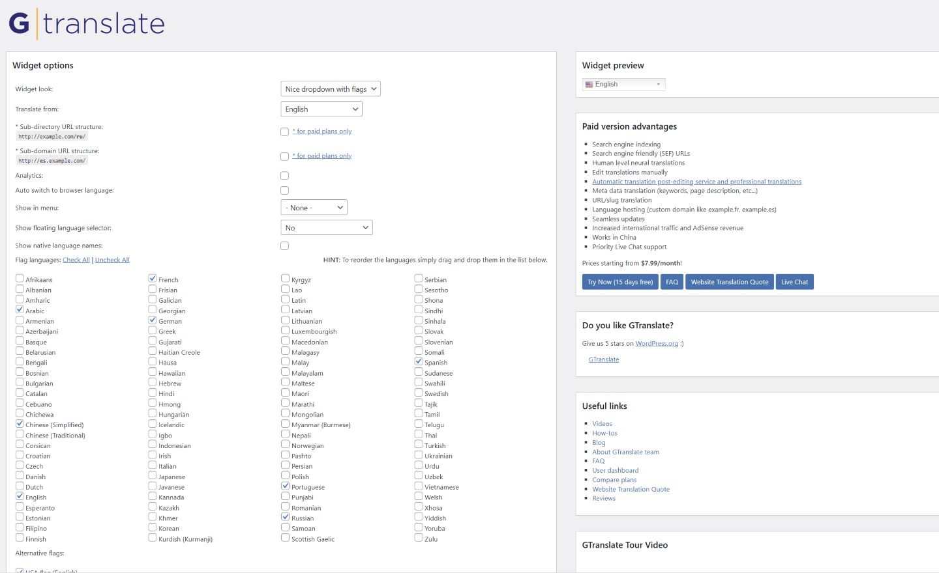939x573 pixels.
Task: Open automatic translation post-editing service link
Action: tap(697, 182)
